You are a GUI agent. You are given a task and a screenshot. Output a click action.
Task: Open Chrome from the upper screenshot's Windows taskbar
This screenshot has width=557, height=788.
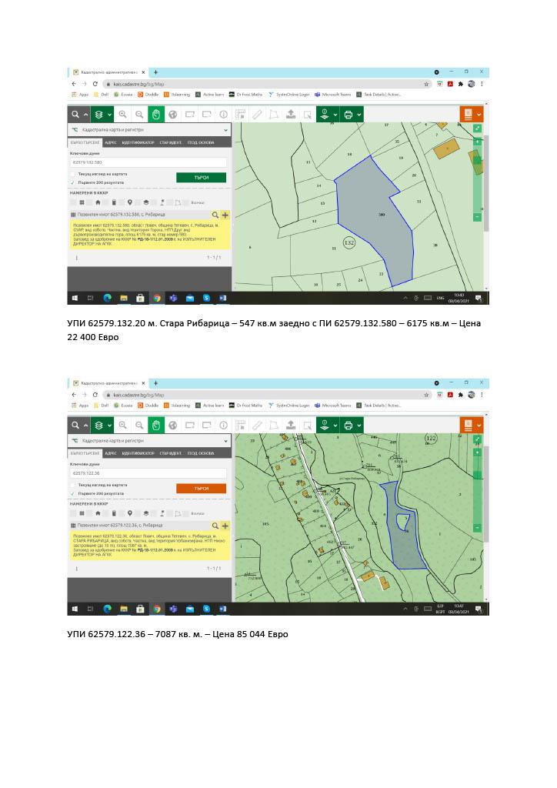click(x=157, y=298)
